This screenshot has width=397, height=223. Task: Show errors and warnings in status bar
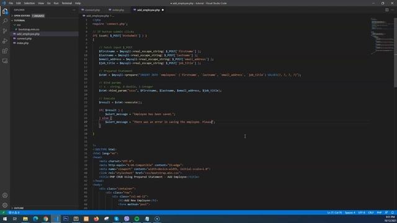(x=14, y=212)
